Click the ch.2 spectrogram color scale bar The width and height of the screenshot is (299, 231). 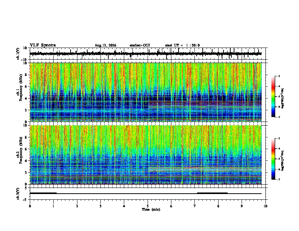click(273, 159)
